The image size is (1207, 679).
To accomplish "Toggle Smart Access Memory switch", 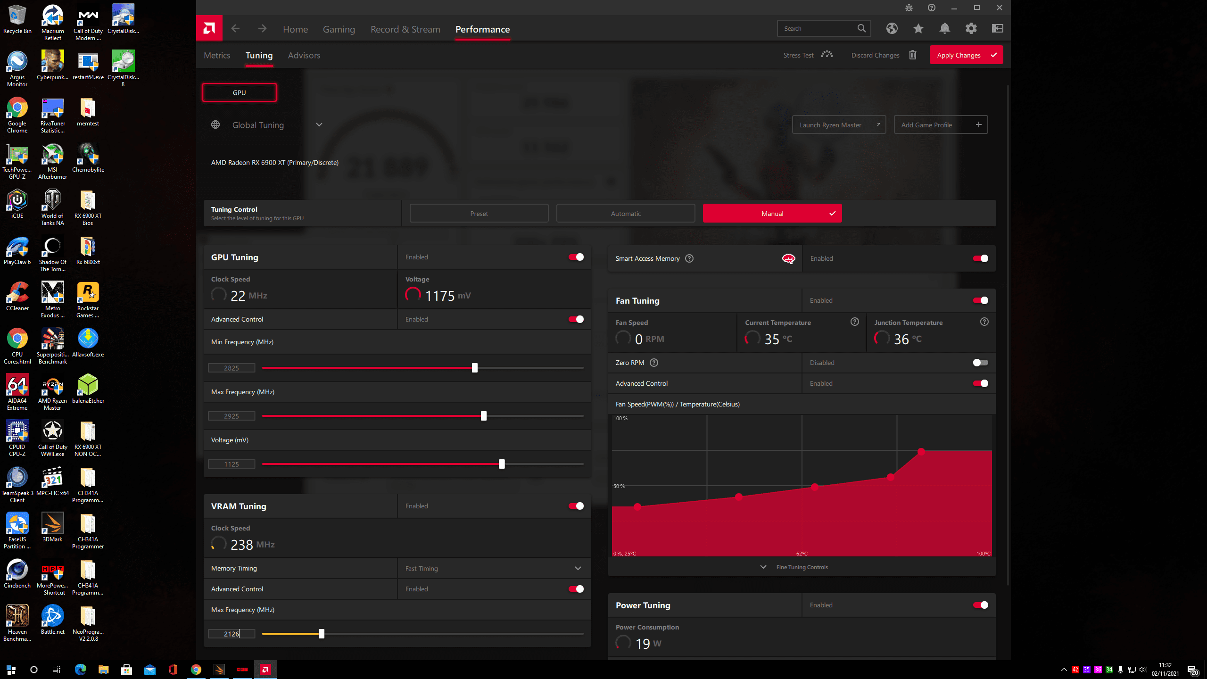I will tap(980, 258).
